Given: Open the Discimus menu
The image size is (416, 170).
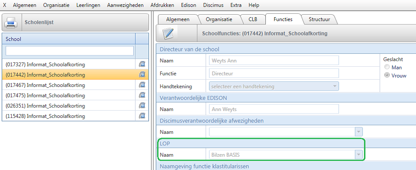Looking at the screenshot, I should 213,5.
